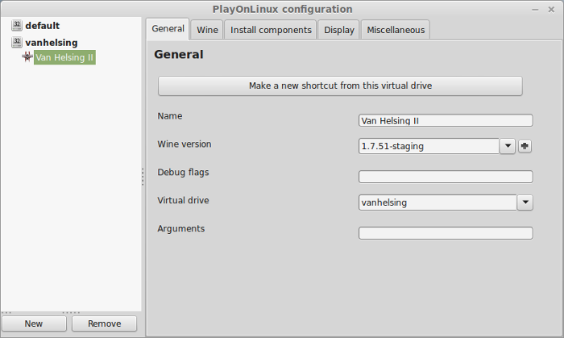
Task: Click the Van Helsing II shortcut icon
Action: click(x=27, y=57)
